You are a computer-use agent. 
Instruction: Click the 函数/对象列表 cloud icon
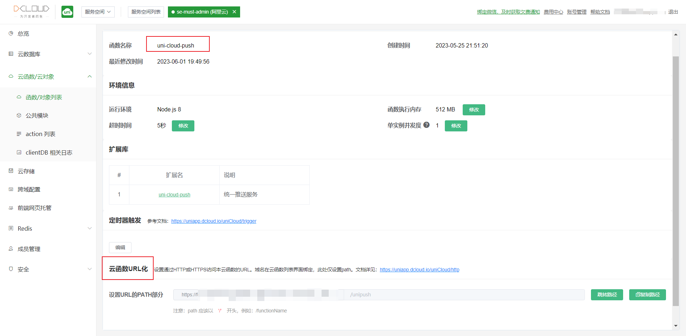tap(19, 97)
